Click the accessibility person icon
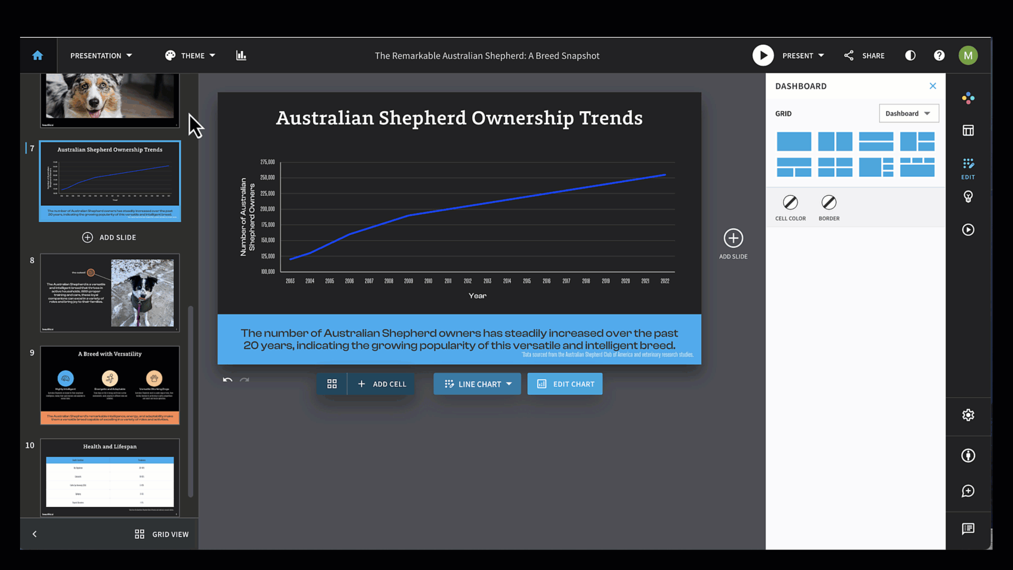The image size is (1013, 570). click(x=968, y=455)
